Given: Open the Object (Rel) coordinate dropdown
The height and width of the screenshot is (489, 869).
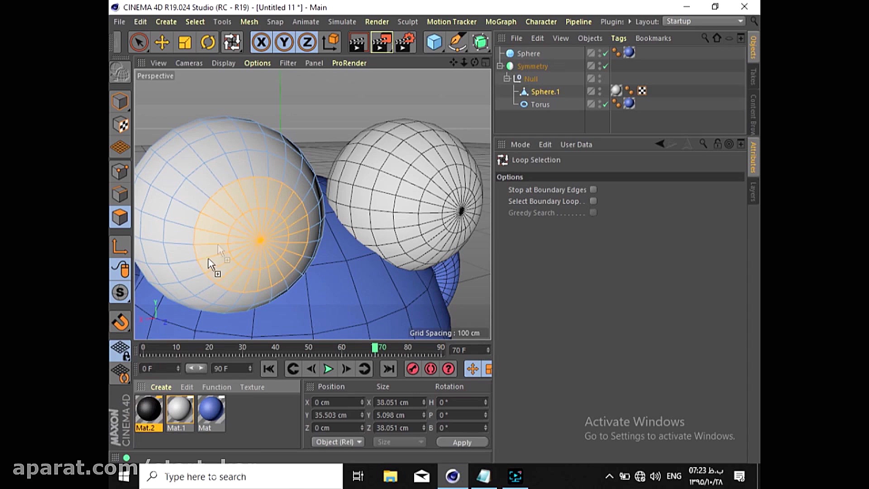Looking at the screenshot, I should click(337, 442).
